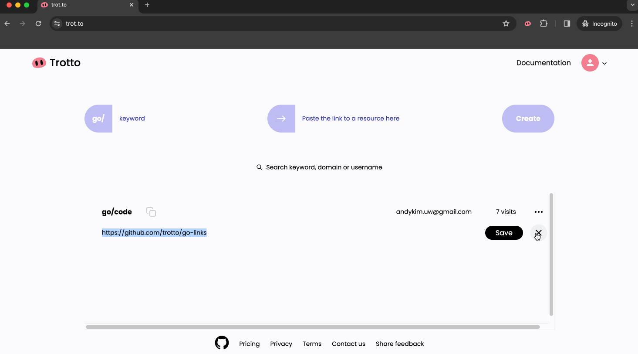Open the Share feedback footer link
The width and height of the screenshot is (638, 354).
[x=400, y=344]
